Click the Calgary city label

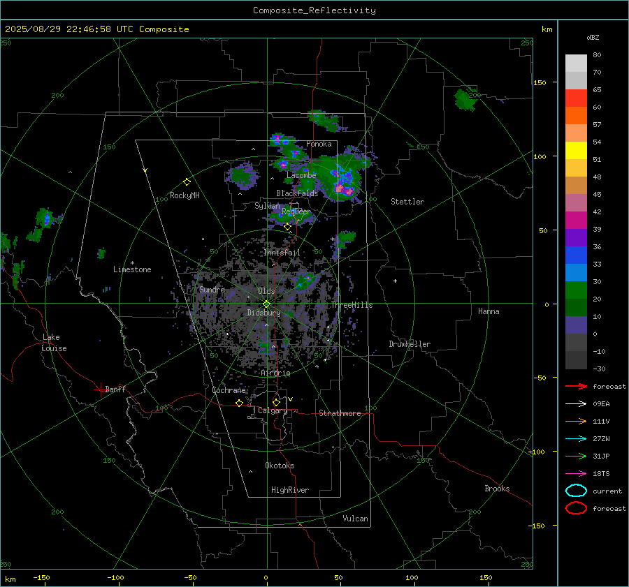[x=273, y=410]
